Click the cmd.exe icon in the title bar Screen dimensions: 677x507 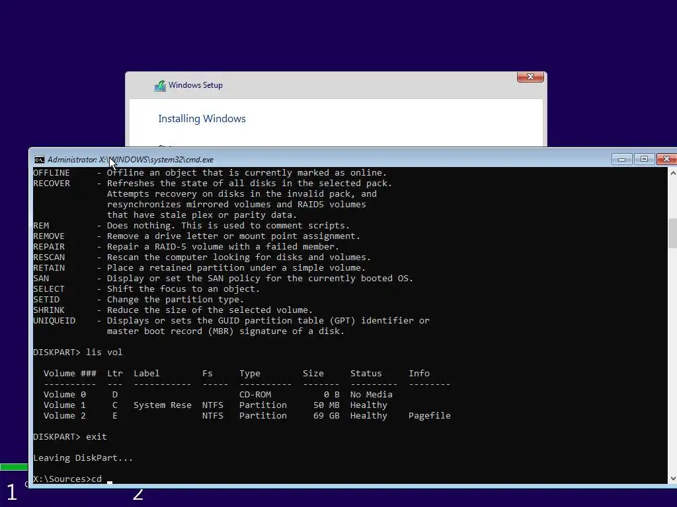(39, 160)
